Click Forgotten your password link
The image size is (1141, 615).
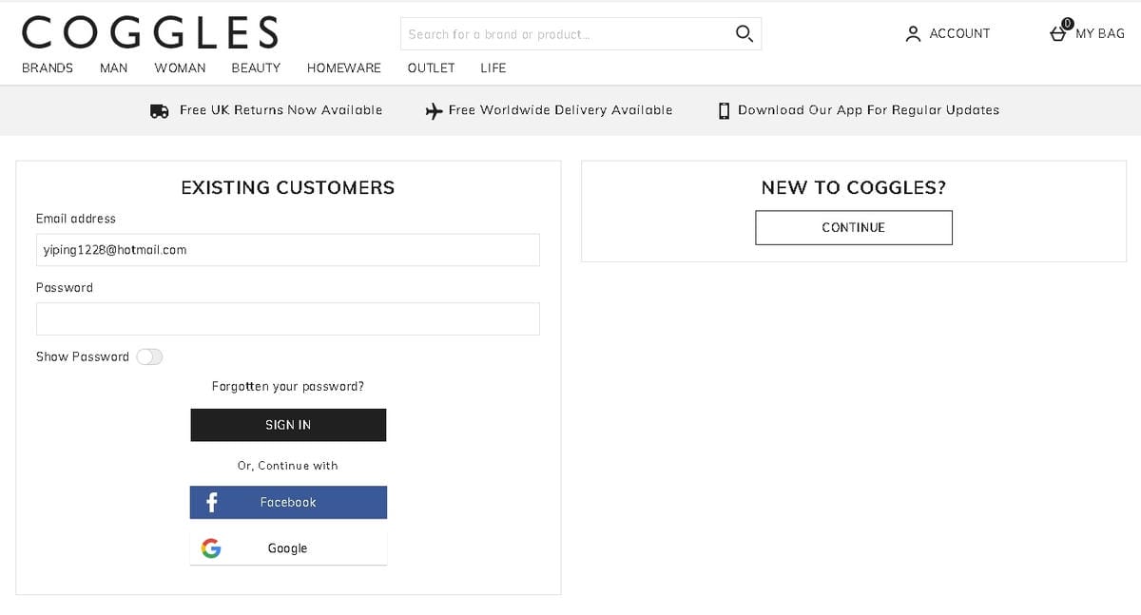click(288, 387)
